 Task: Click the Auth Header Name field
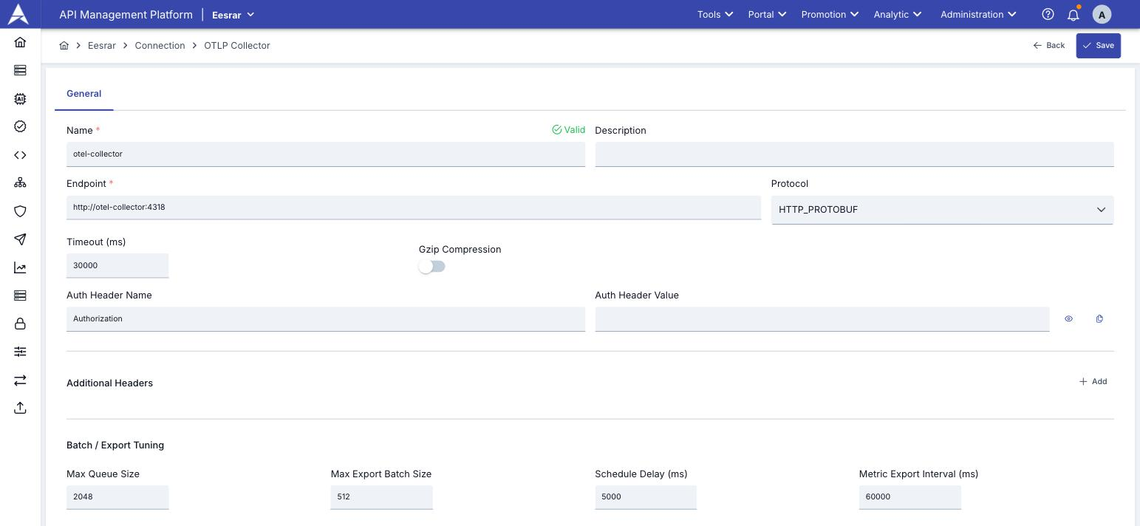[x=326, y=318]
